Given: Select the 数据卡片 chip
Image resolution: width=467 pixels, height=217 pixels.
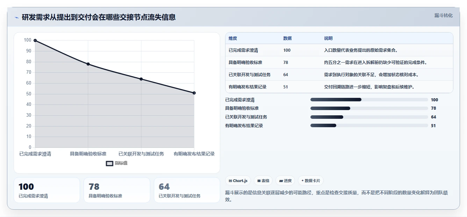Looking at the screenshot, I should [x=310, y=181].
